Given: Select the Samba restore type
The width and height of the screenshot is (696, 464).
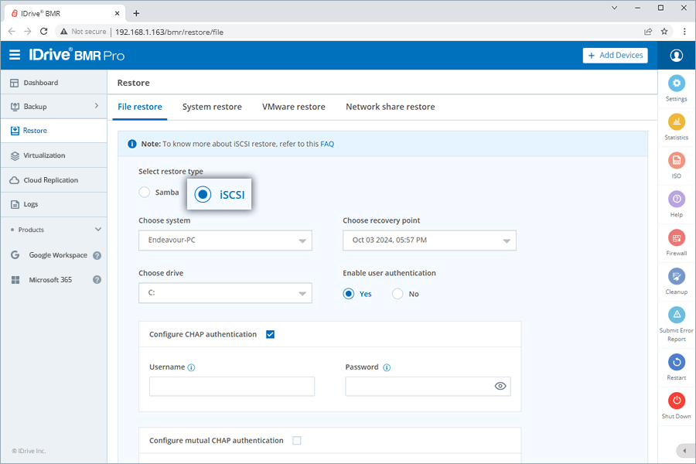Looking at the screenshot, I should (145, 193).
